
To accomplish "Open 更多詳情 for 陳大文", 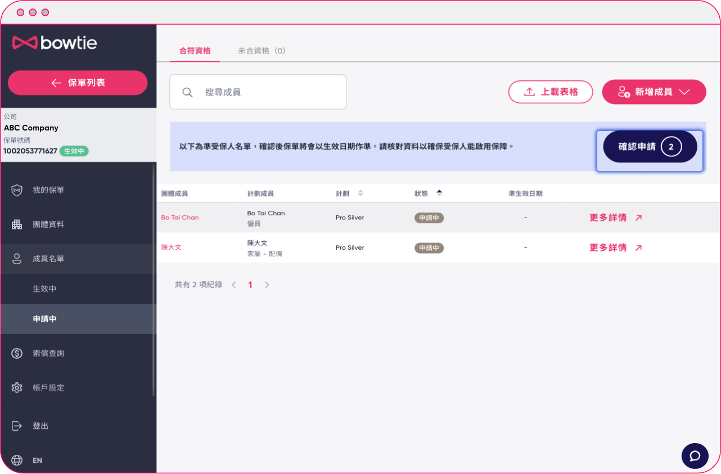I will [x=609, y=247].
